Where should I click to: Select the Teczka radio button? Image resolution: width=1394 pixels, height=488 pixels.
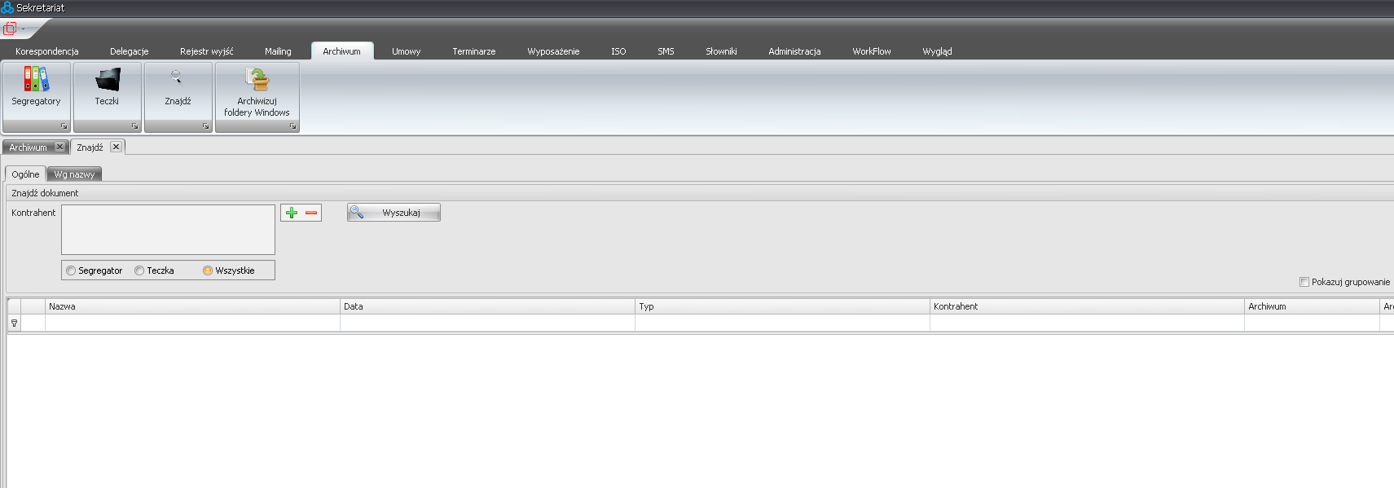pyautogui.click(x=139, y=270)
